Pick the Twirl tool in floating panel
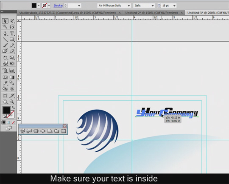Viewport: 229px width, 184px height. pyautogui.click(x=29, y=131)
